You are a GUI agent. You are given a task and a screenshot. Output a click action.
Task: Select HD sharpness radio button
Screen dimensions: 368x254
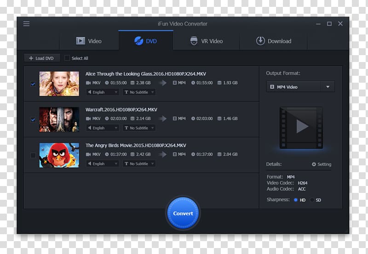[x=296, y=200]
